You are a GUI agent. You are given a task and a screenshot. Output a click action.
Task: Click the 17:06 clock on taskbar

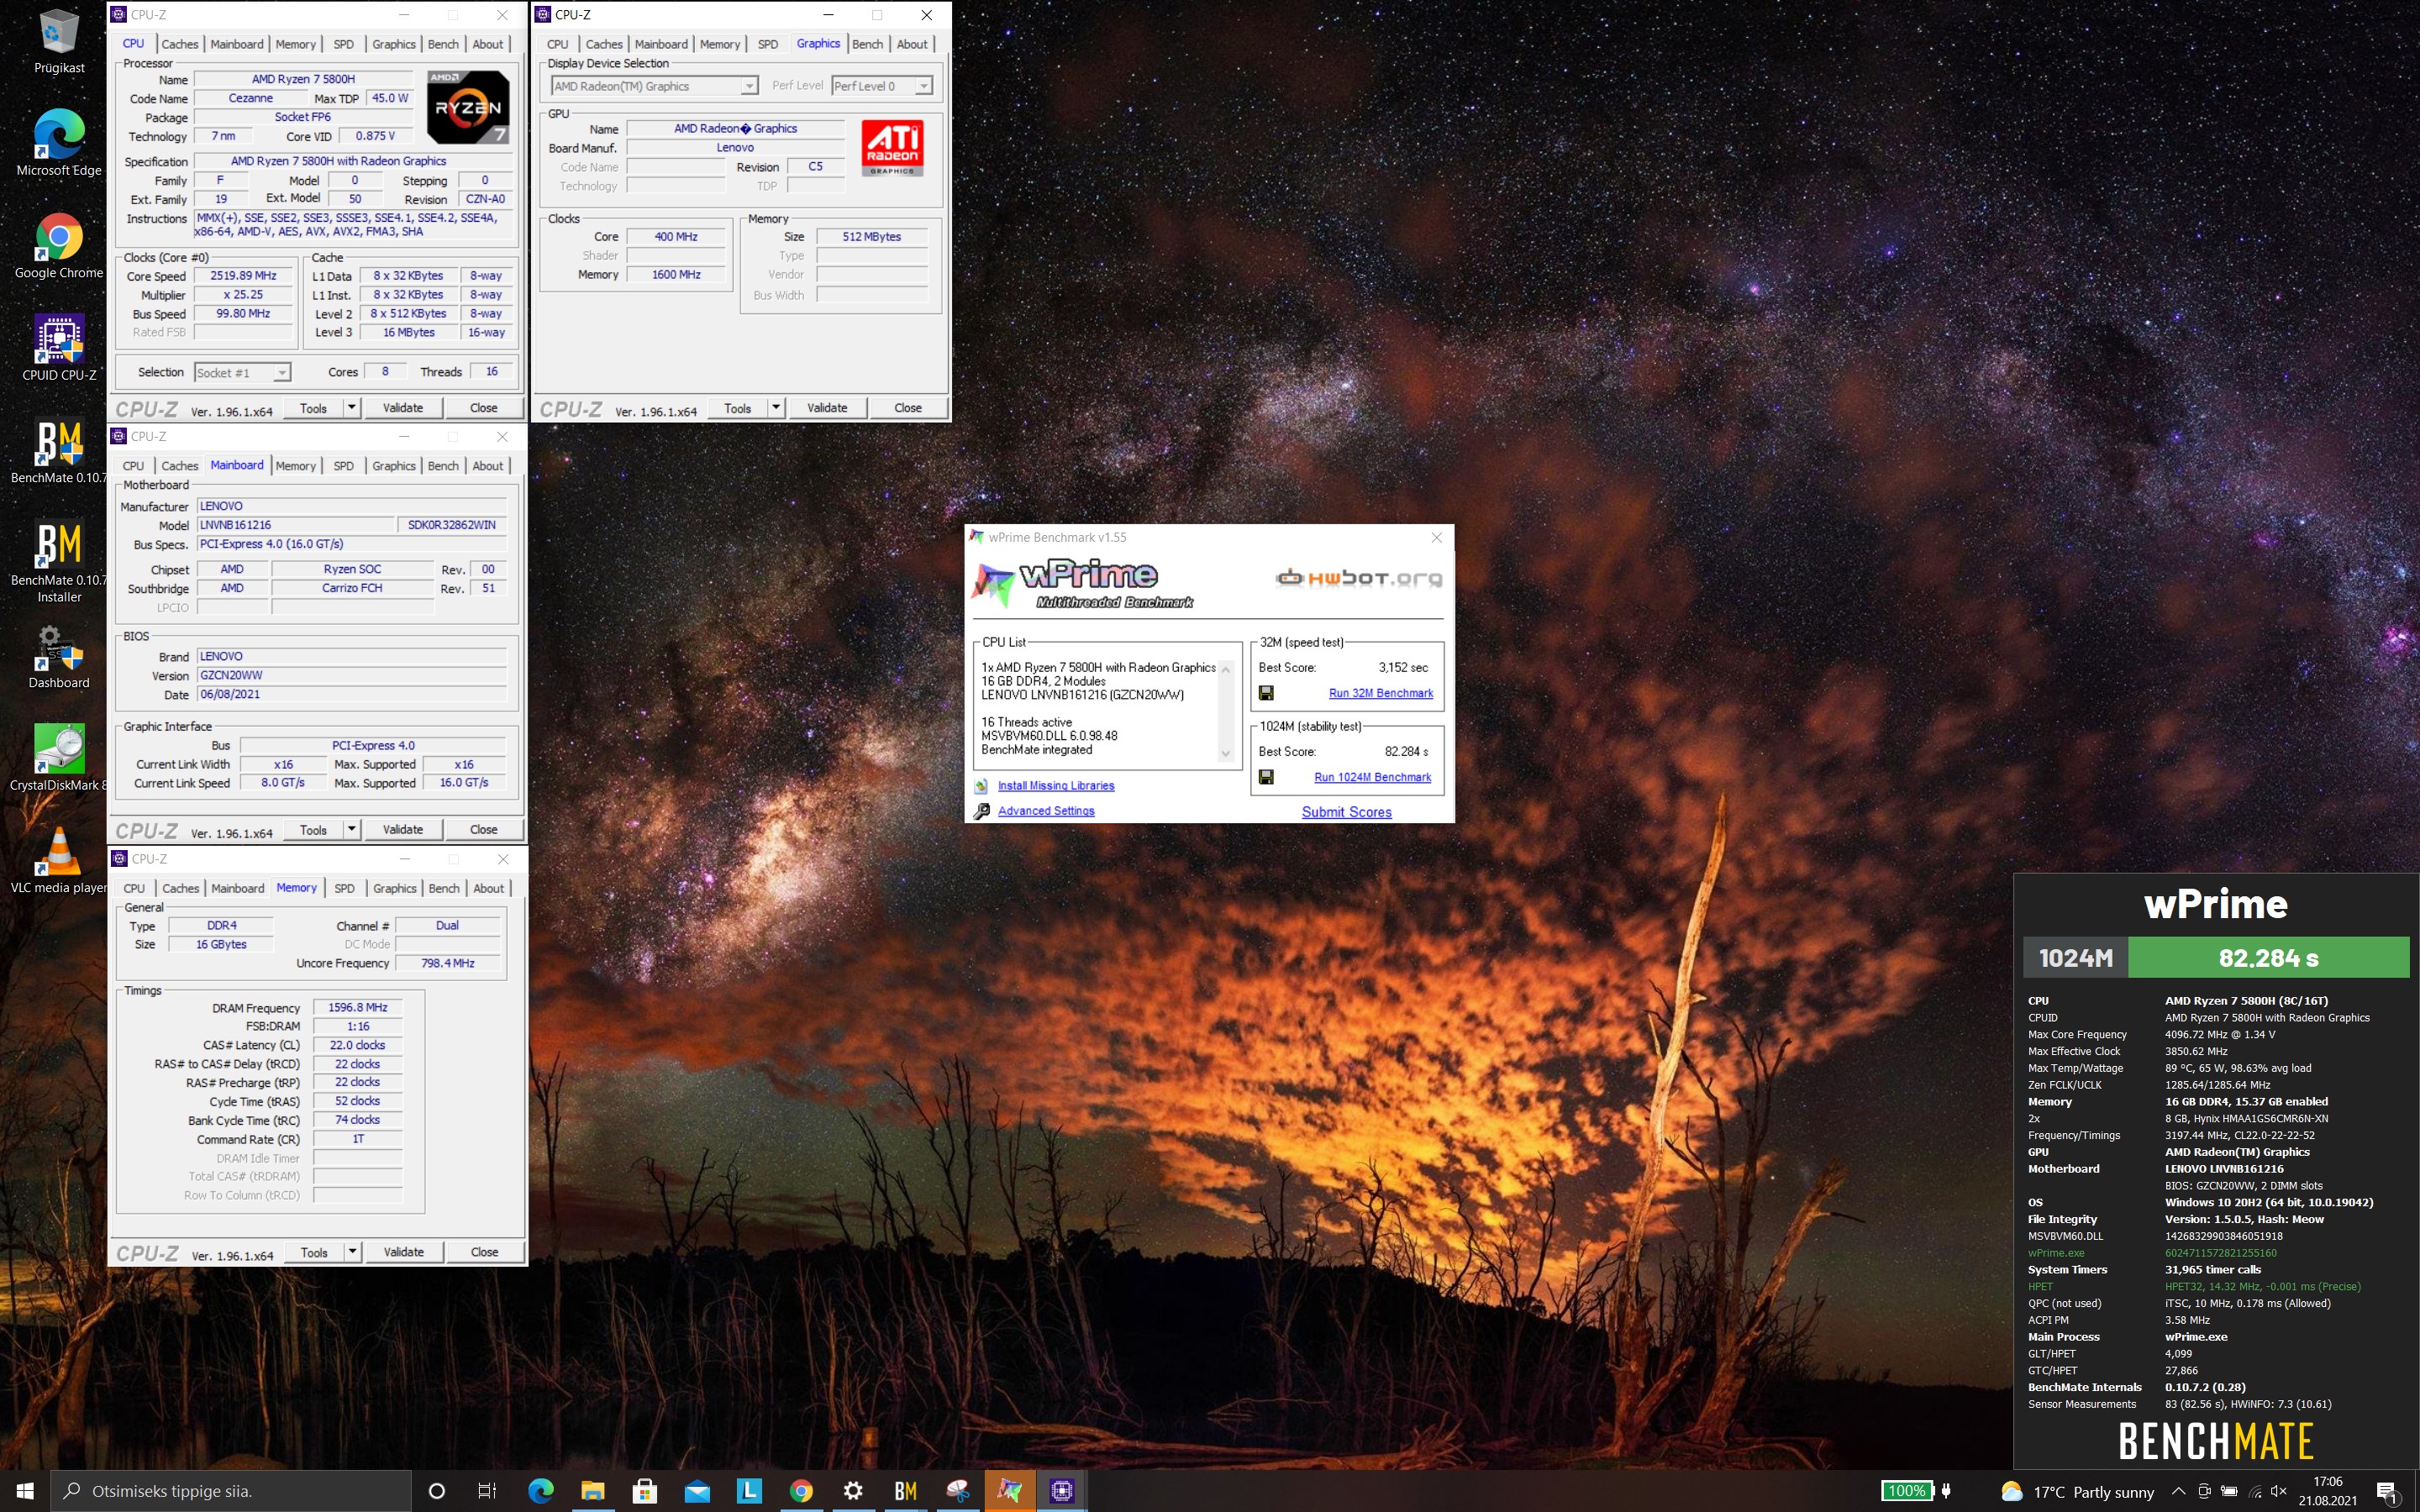[2327, 1482]
